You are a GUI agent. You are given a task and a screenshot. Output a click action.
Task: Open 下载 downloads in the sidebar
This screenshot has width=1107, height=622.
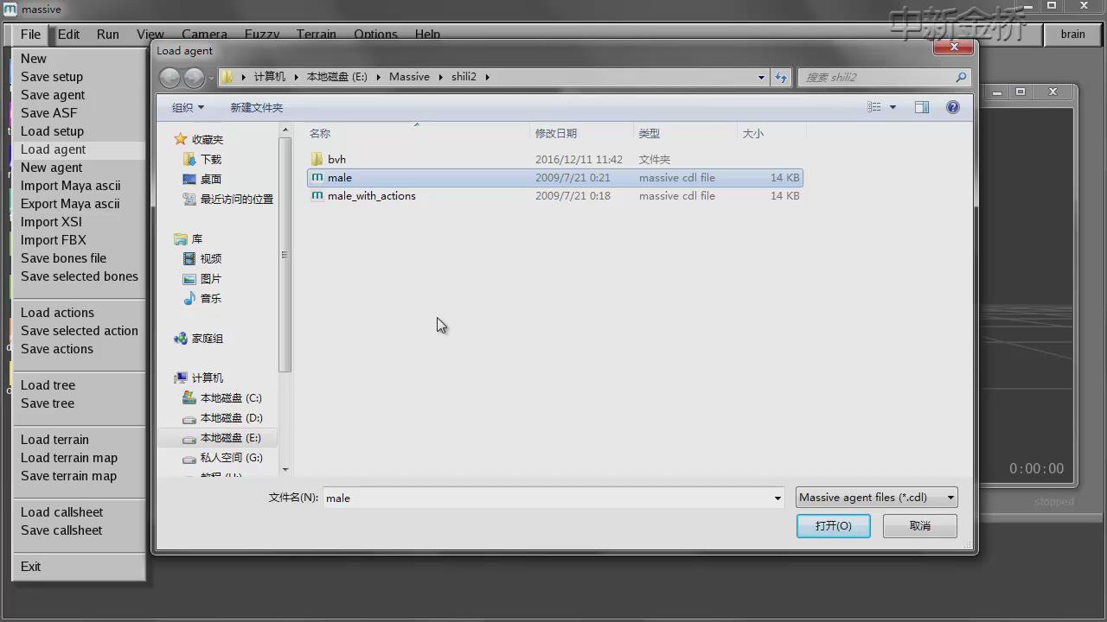point(211,159)
